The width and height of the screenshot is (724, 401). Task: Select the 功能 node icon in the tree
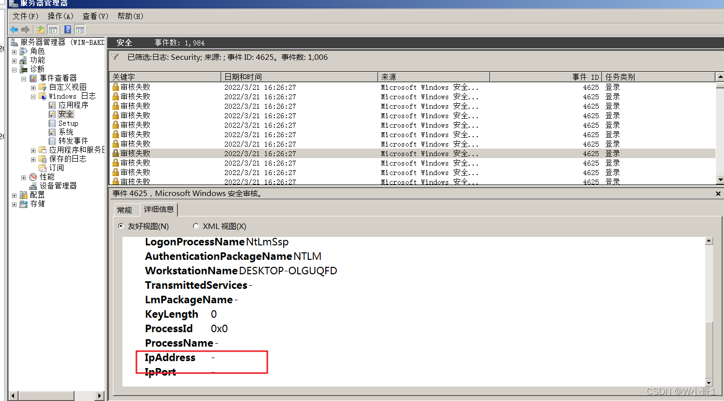[x=23, y=60]
